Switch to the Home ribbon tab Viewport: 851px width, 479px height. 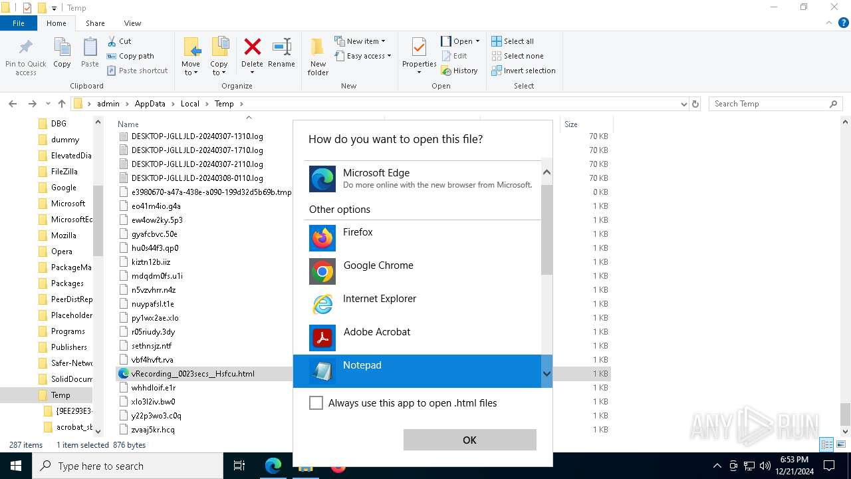pyautogui.click(x=57, y=23)
